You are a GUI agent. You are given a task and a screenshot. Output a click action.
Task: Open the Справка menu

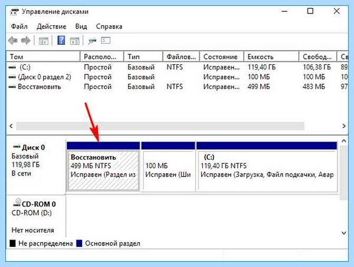109,27
